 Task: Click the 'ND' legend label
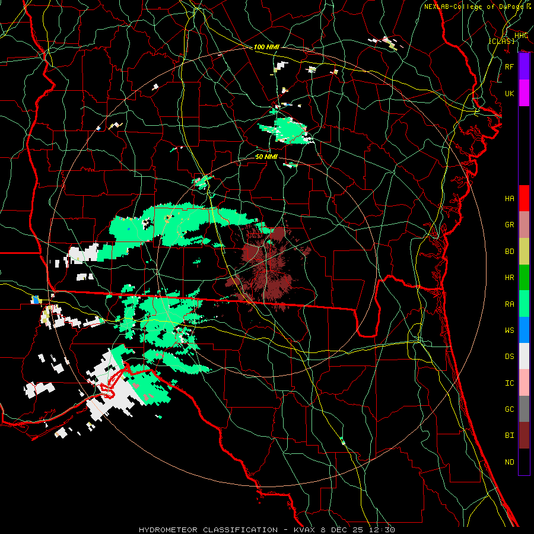pos(509,462)
